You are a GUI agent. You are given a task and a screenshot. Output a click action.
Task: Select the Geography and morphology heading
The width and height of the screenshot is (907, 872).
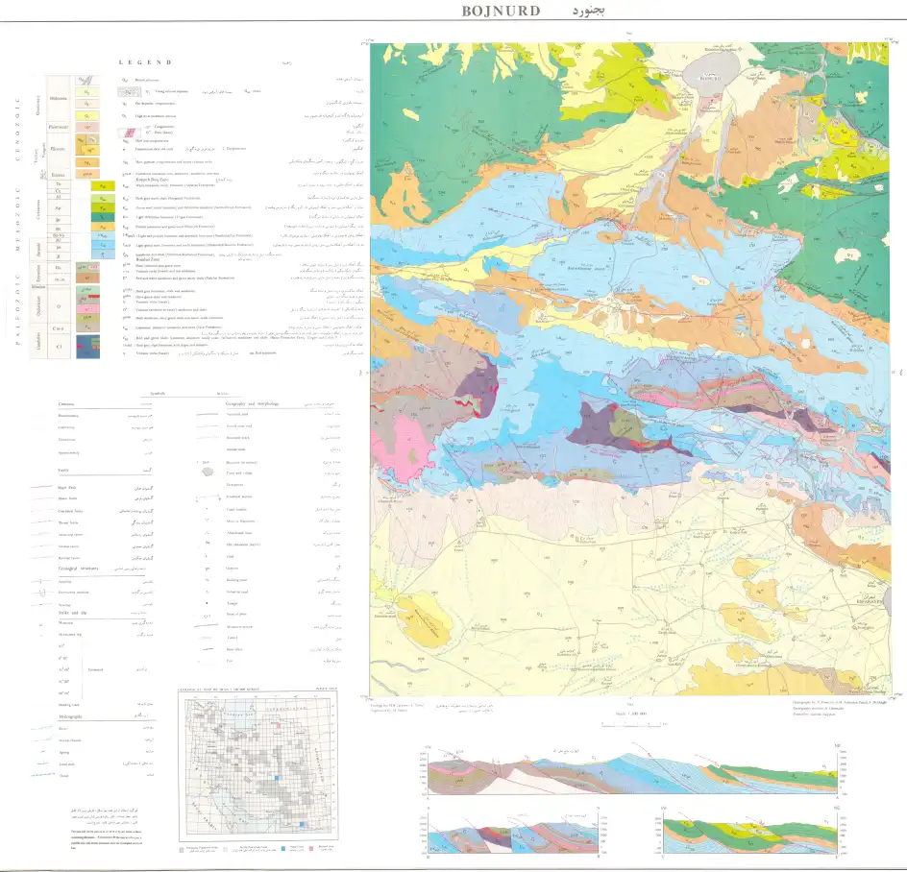252,403
